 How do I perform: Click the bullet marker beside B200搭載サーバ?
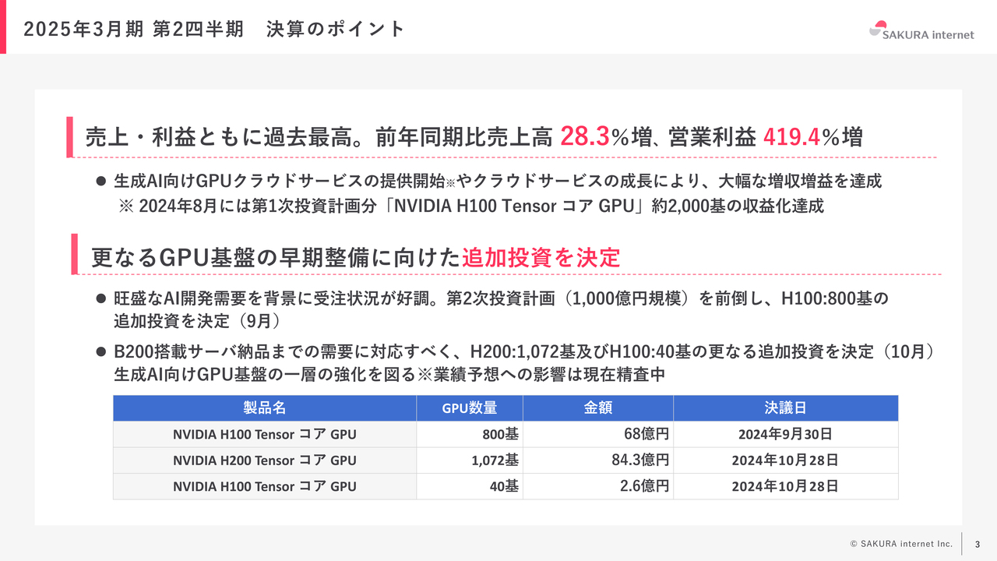[100, 351]
